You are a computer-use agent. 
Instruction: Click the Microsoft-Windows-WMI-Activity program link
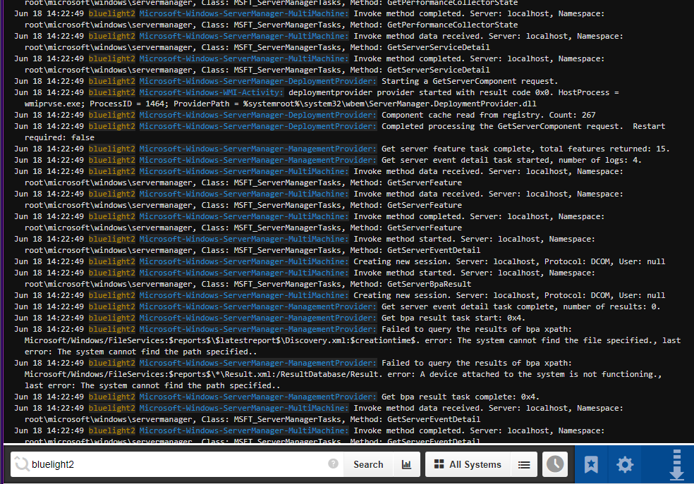click(212, 92)
